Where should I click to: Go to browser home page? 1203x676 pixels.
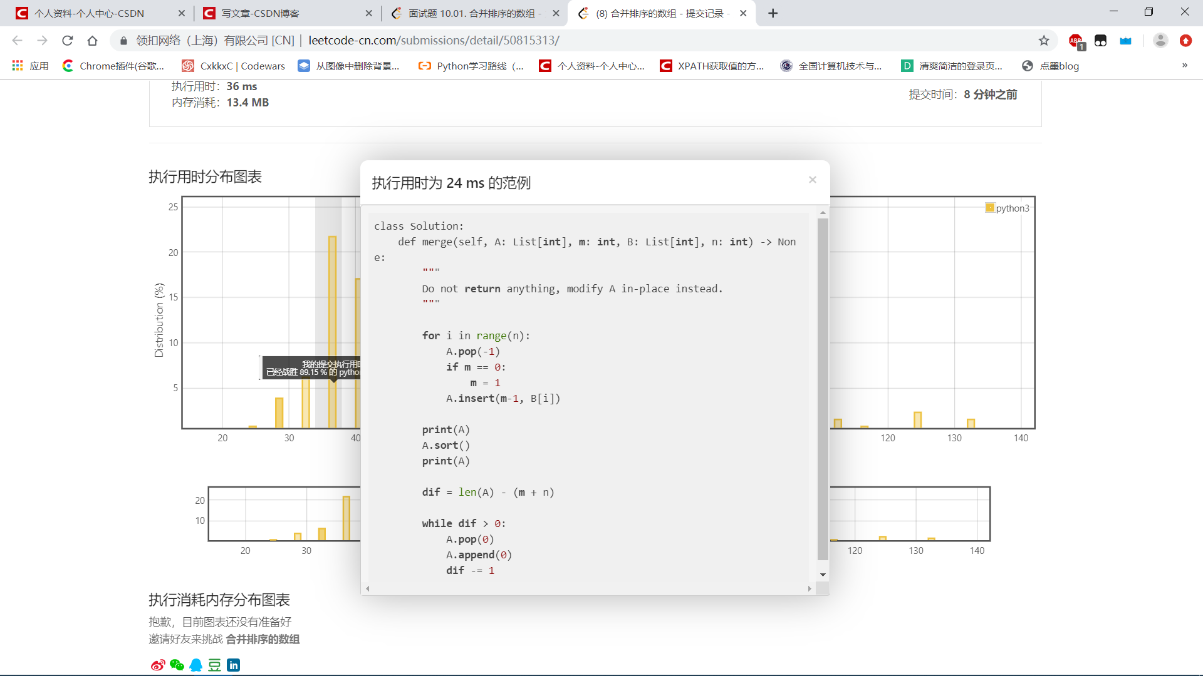(92, 41)
